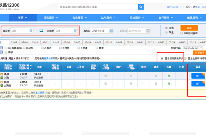The image size is (206, 135).
Task: Check the GC-高铁/城际 train filter
Action: coord(6,48)
